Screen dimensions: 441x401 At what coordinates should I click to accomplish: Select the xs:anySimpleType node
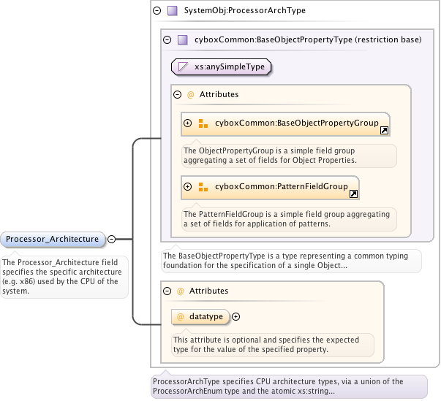(x=222, y=66)
